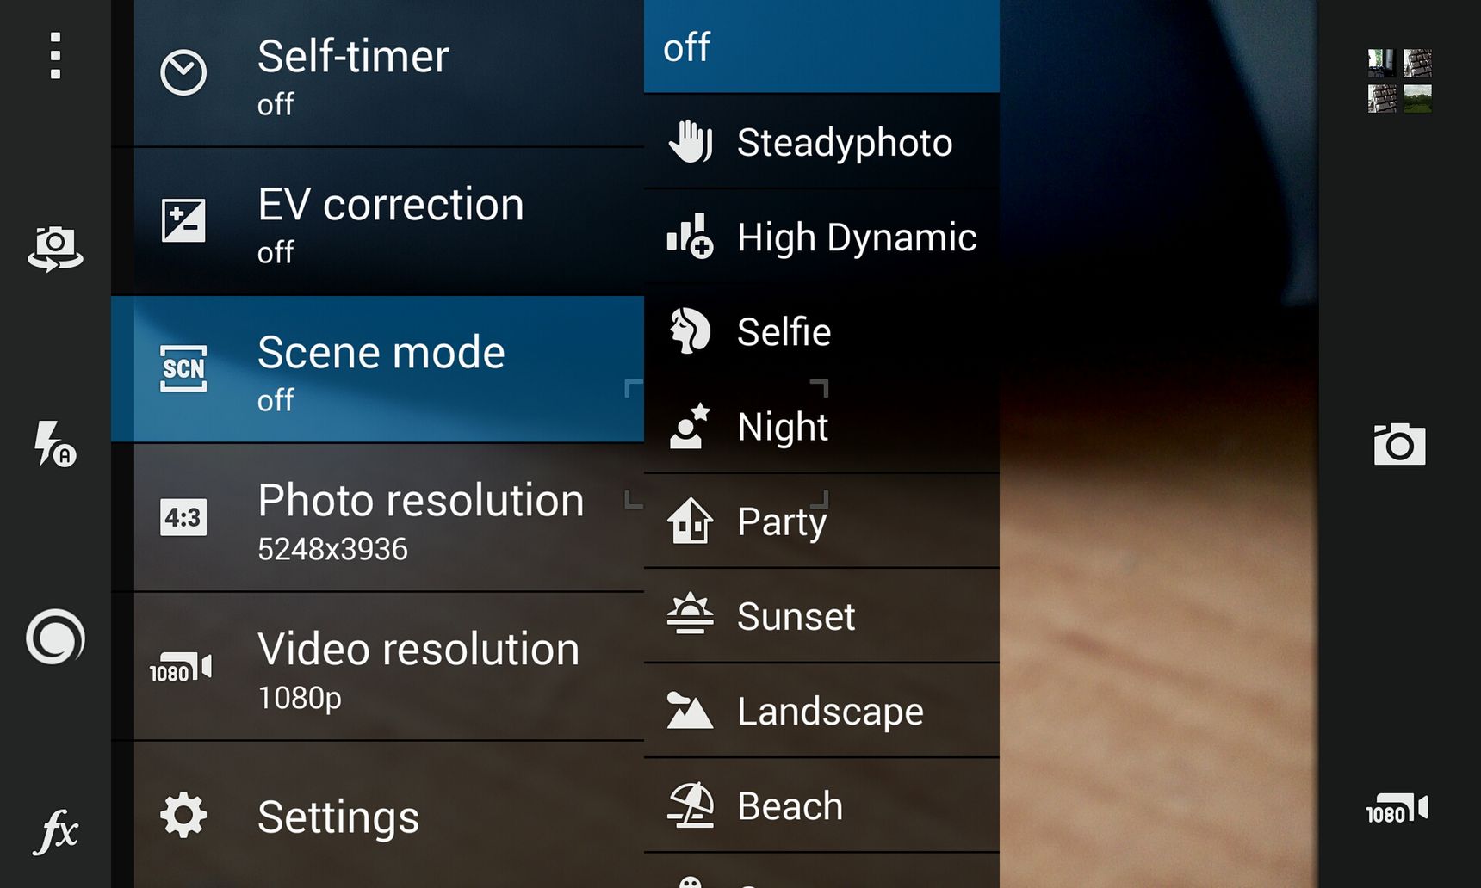Tap the blurred viewfinder preview to focus

(x=1158, y=444)
